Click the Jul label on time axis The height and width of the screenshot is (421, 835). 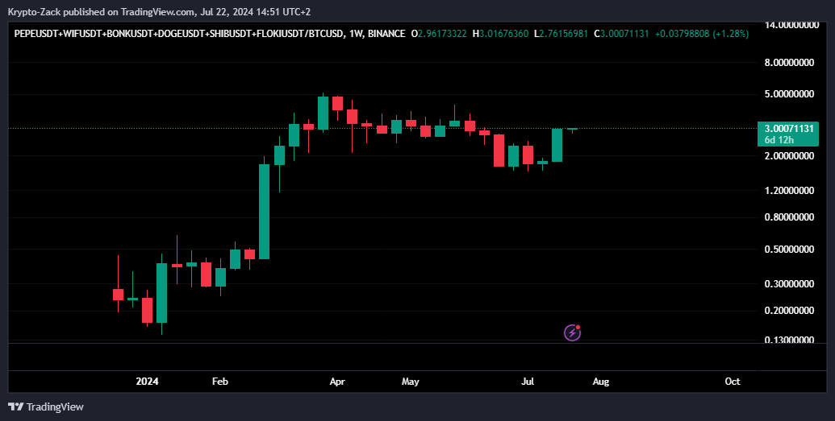pos(528,381)
